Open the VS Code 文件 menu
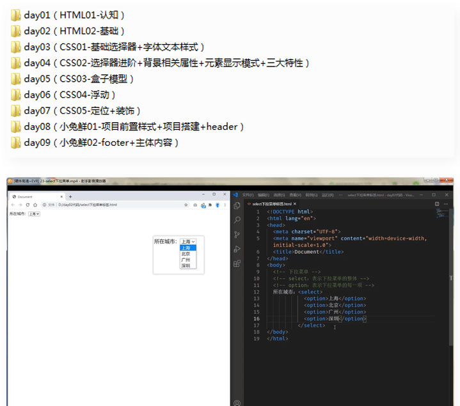 click(248, 195)
